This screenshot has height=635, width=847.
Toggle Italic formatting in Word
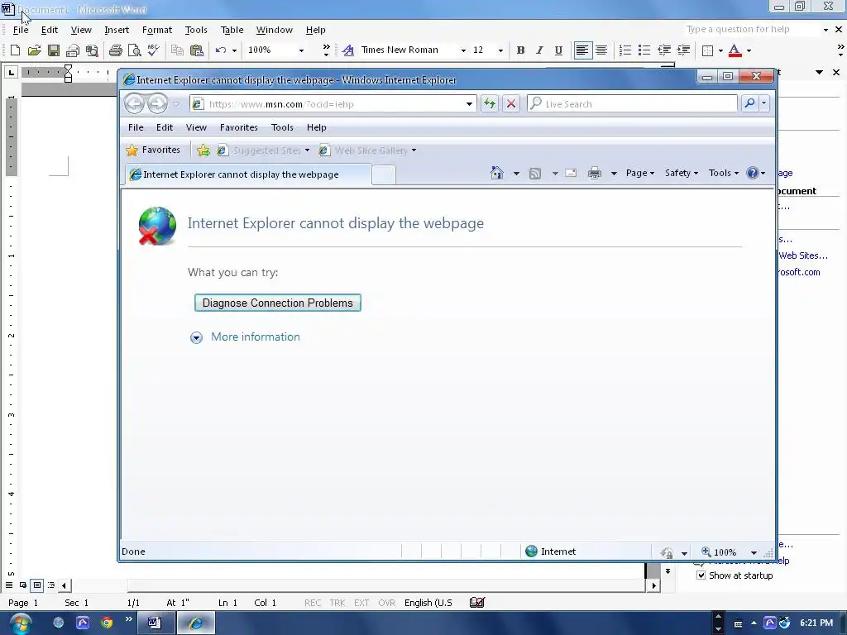tap(539, 50)
